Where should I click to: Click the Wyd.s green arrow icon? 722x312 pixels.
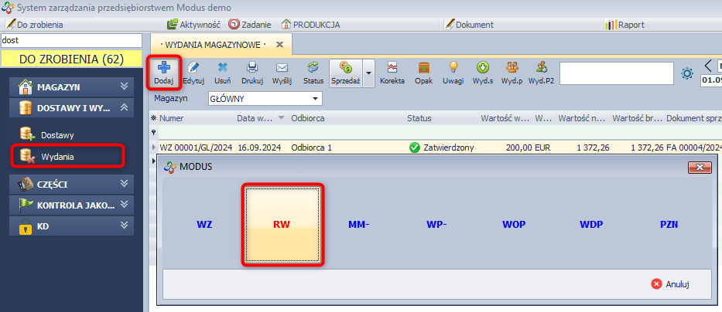pos(482,67)
